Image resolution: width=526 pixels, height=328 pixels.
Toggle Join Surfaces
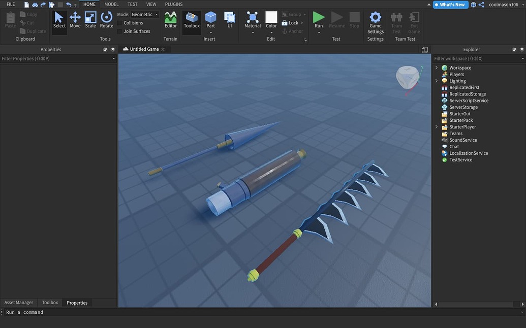136,31
